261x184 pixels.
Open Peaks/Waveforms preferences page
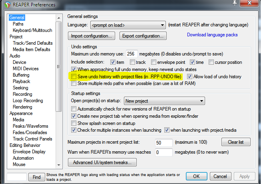30,126
